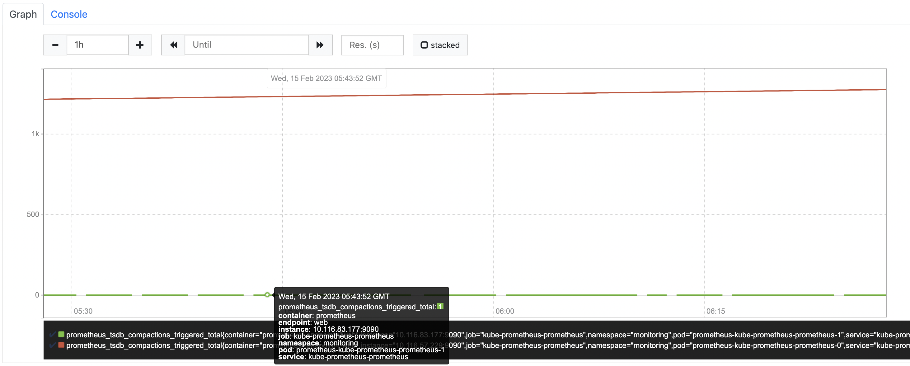Screen dimensions: 910x366
Task: Toggle the stacked graph checkbox
Action: (424, 45)
